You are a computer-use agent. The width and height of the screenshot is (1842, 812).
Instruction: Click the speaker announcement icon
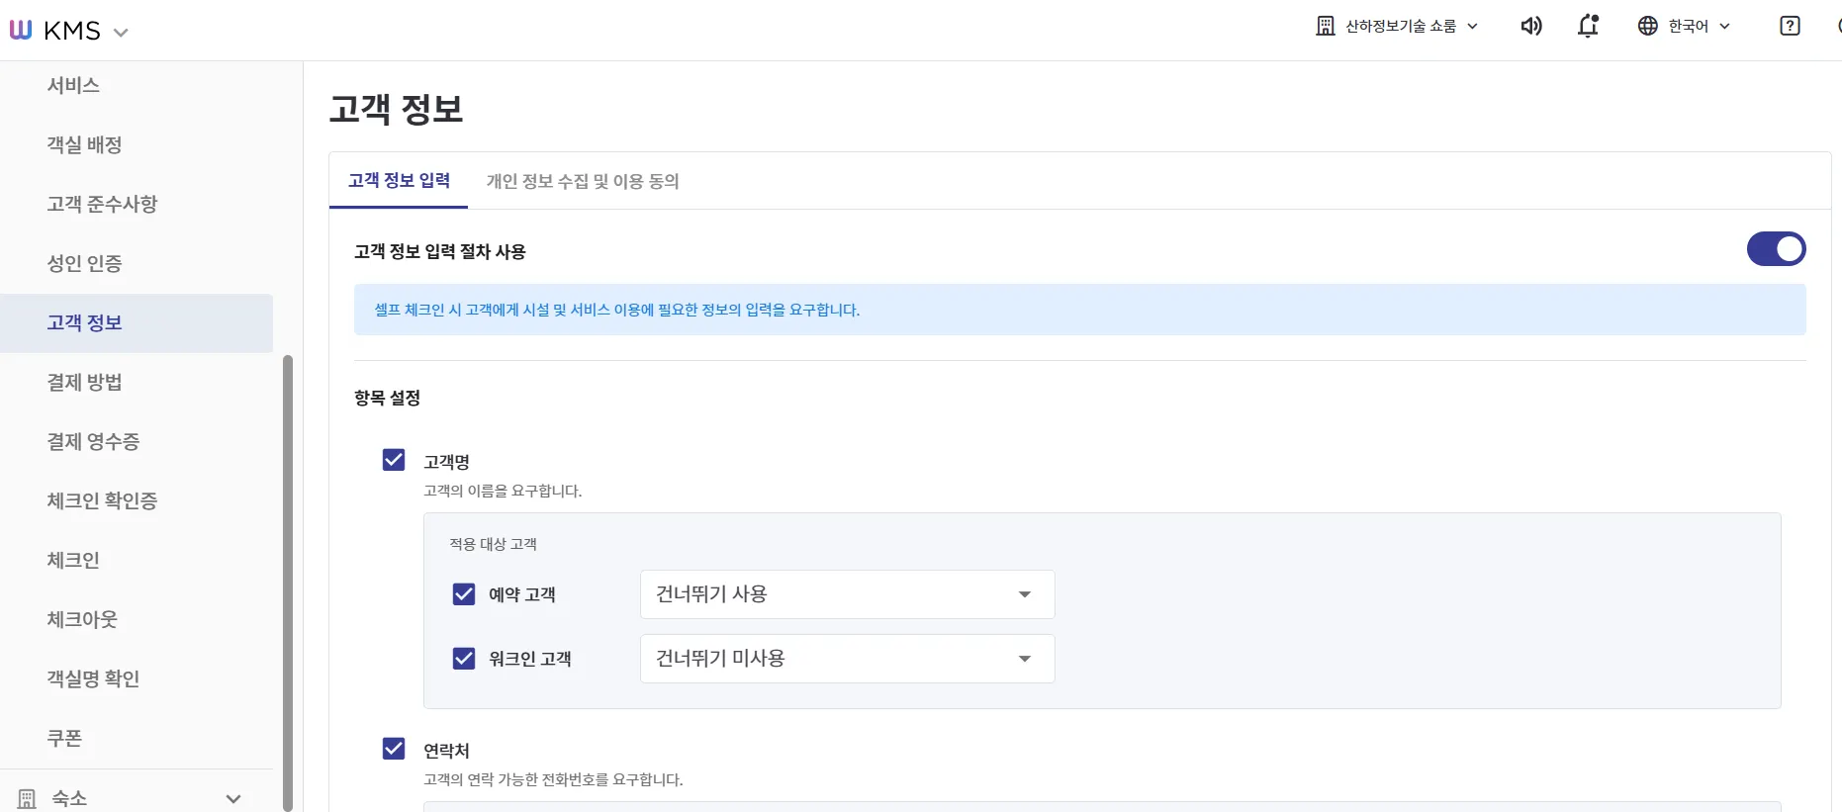pos(1530,26)
